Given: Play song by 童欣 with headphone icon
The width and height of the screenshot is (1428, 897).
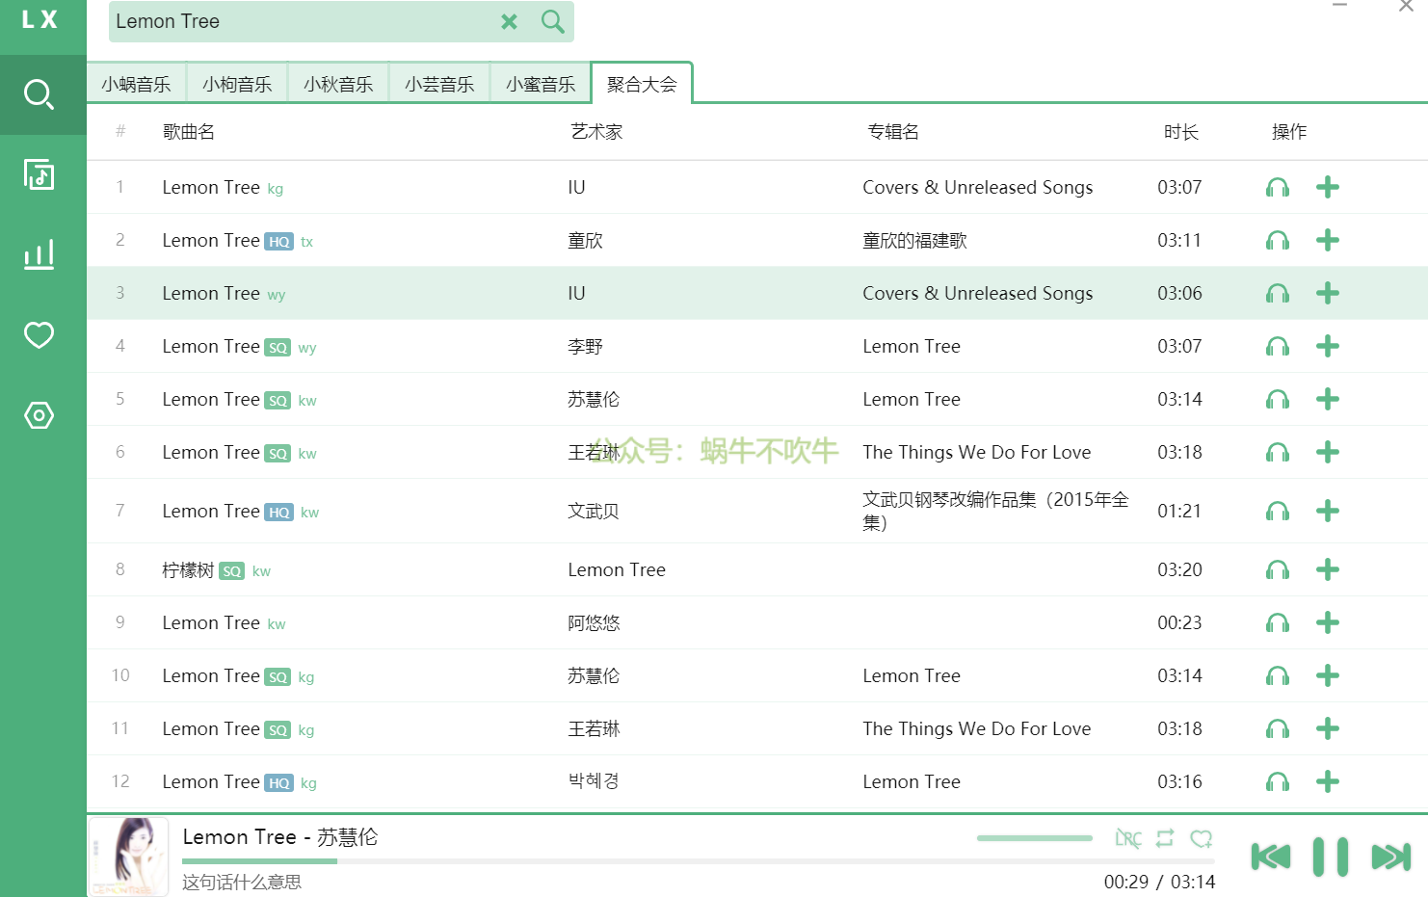Looking at the screenshot, I should 1277,241.
